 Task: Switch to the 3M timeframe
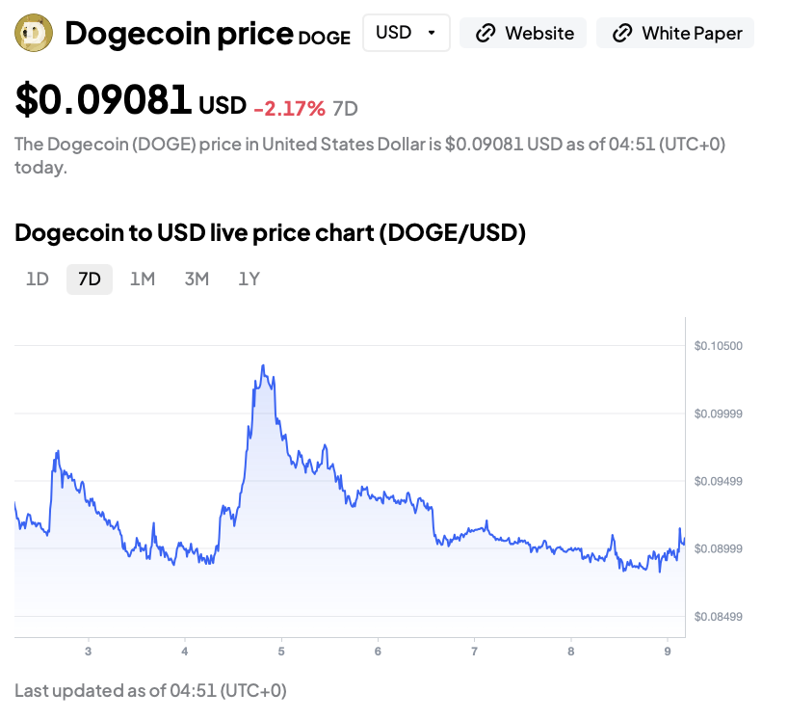tap(197, 280)
